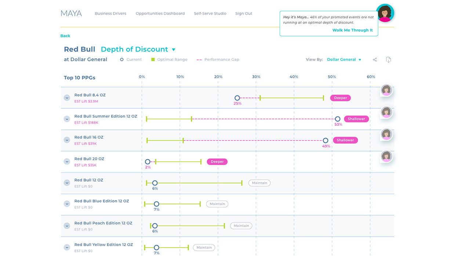Click Deeper badge on Red Bull 20 OZ
The width and height of the screenshot is (455, 256).
coord(217,161)
